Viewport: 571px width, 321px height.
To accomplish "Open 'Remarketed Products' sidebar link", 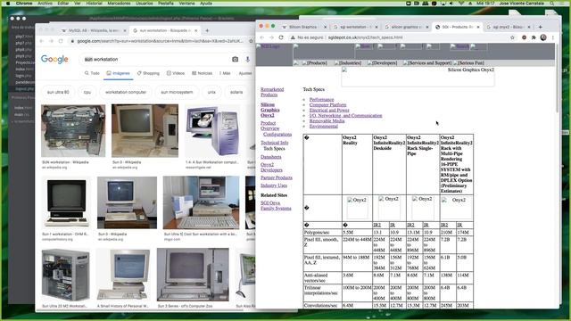I will [x=272, y=92].
